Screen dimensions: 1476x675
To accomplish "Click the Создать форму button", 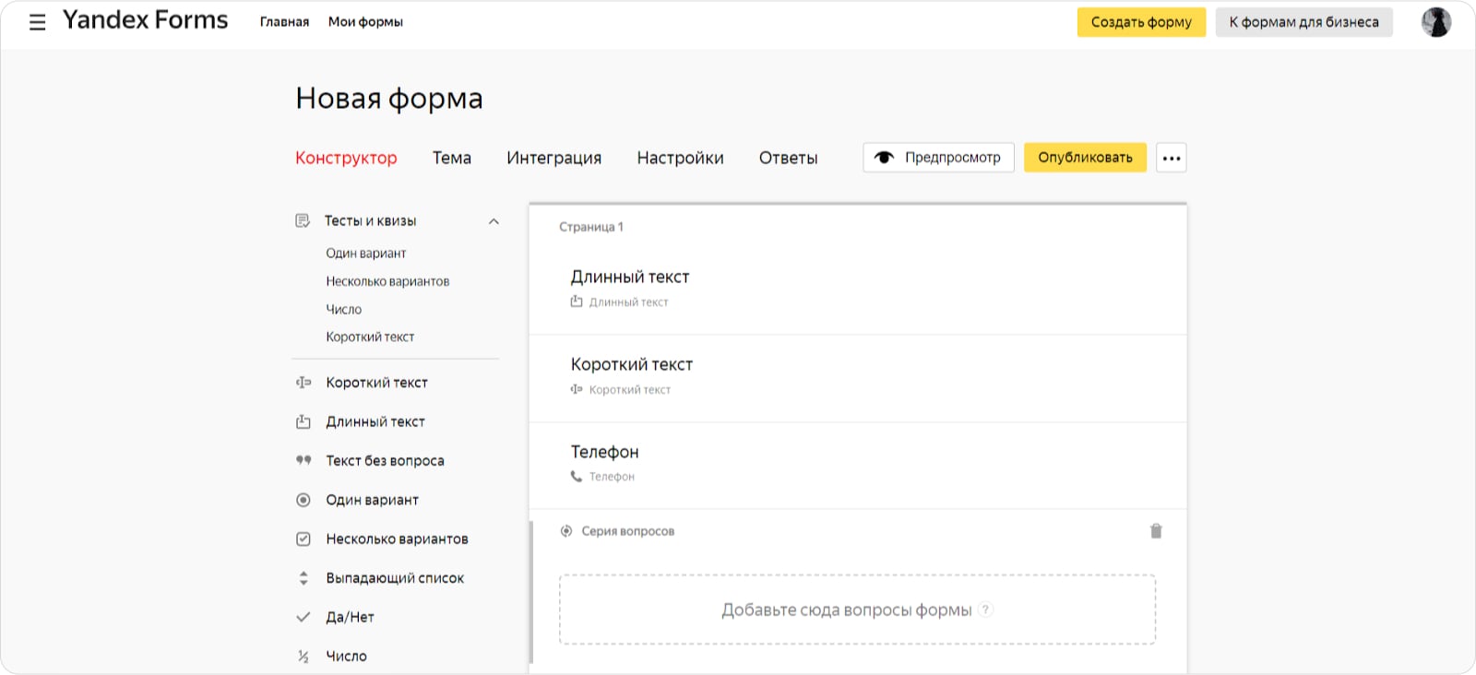I will click(x=1141, y=22).
